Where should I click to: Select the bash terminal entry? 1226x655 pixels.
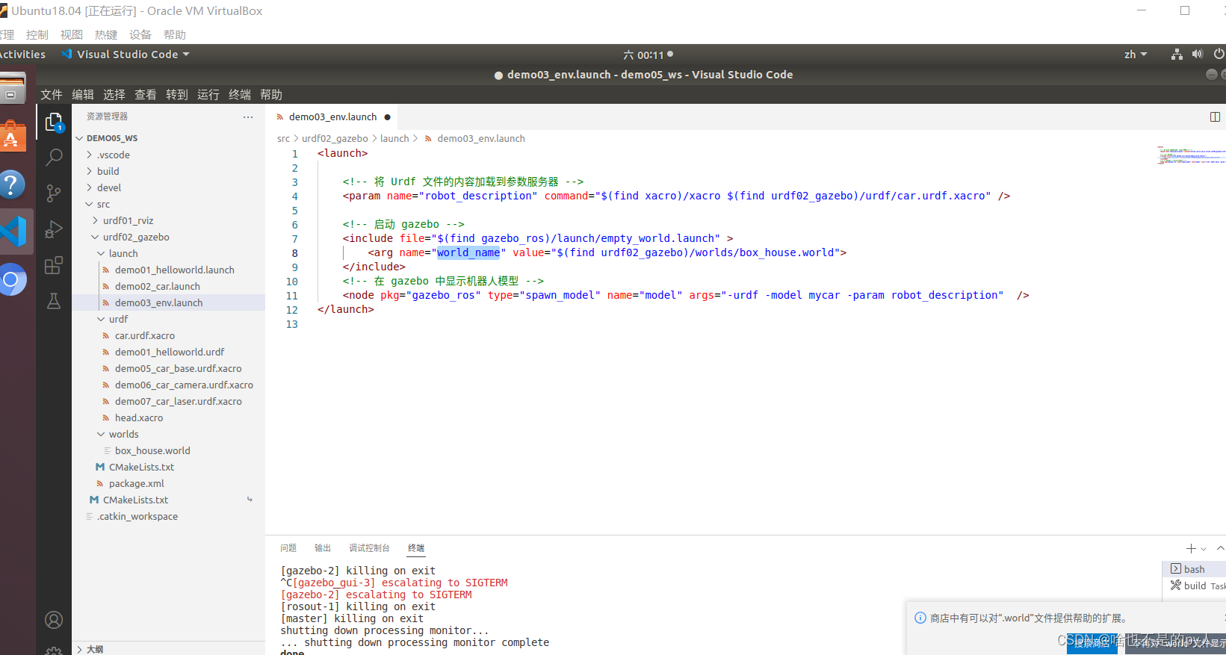(1194, 569)
